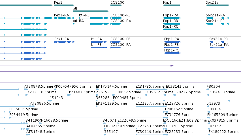Select the Pex1 gene bar
The width and height of the screenshot is (241, 136).
pyautogui.click(x=64, y=5)
